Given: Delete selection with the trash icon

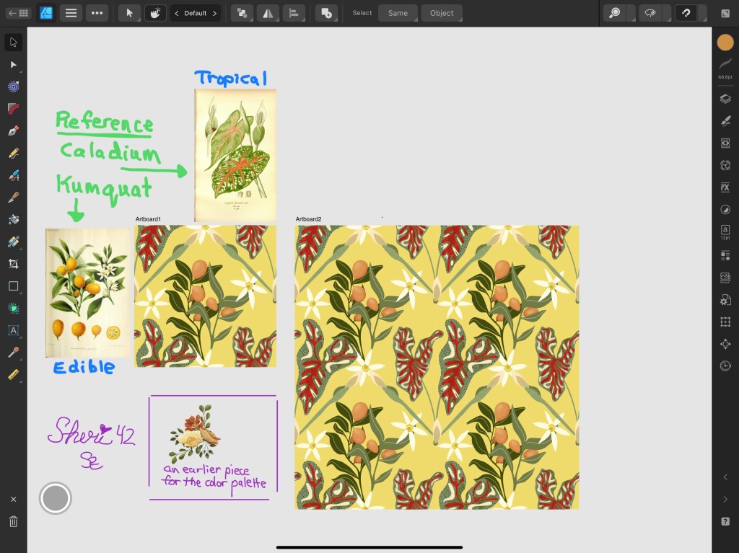Looking at the screenshot, I should (x=13, y=521).
